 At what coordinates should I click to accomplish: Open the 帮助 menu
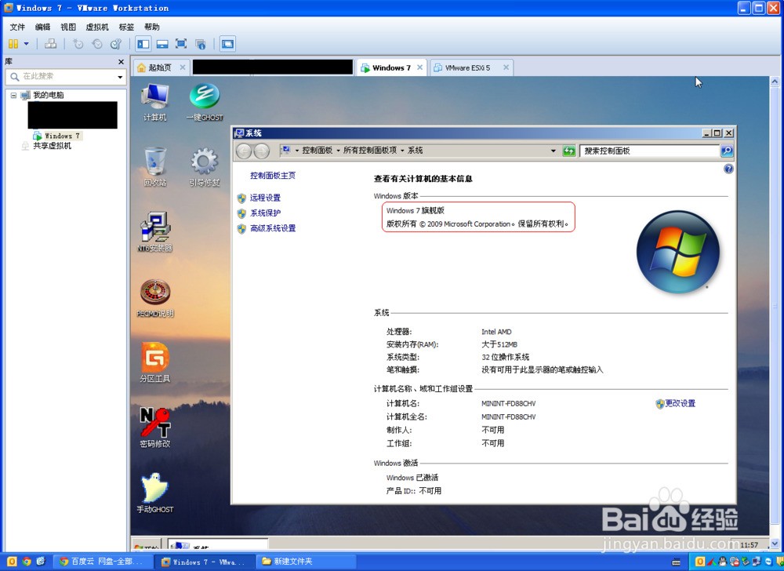click(152, 27)
